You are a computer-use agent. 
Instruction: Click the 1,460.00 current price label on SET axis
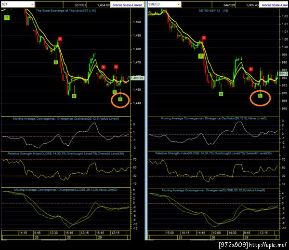(137, 78)
